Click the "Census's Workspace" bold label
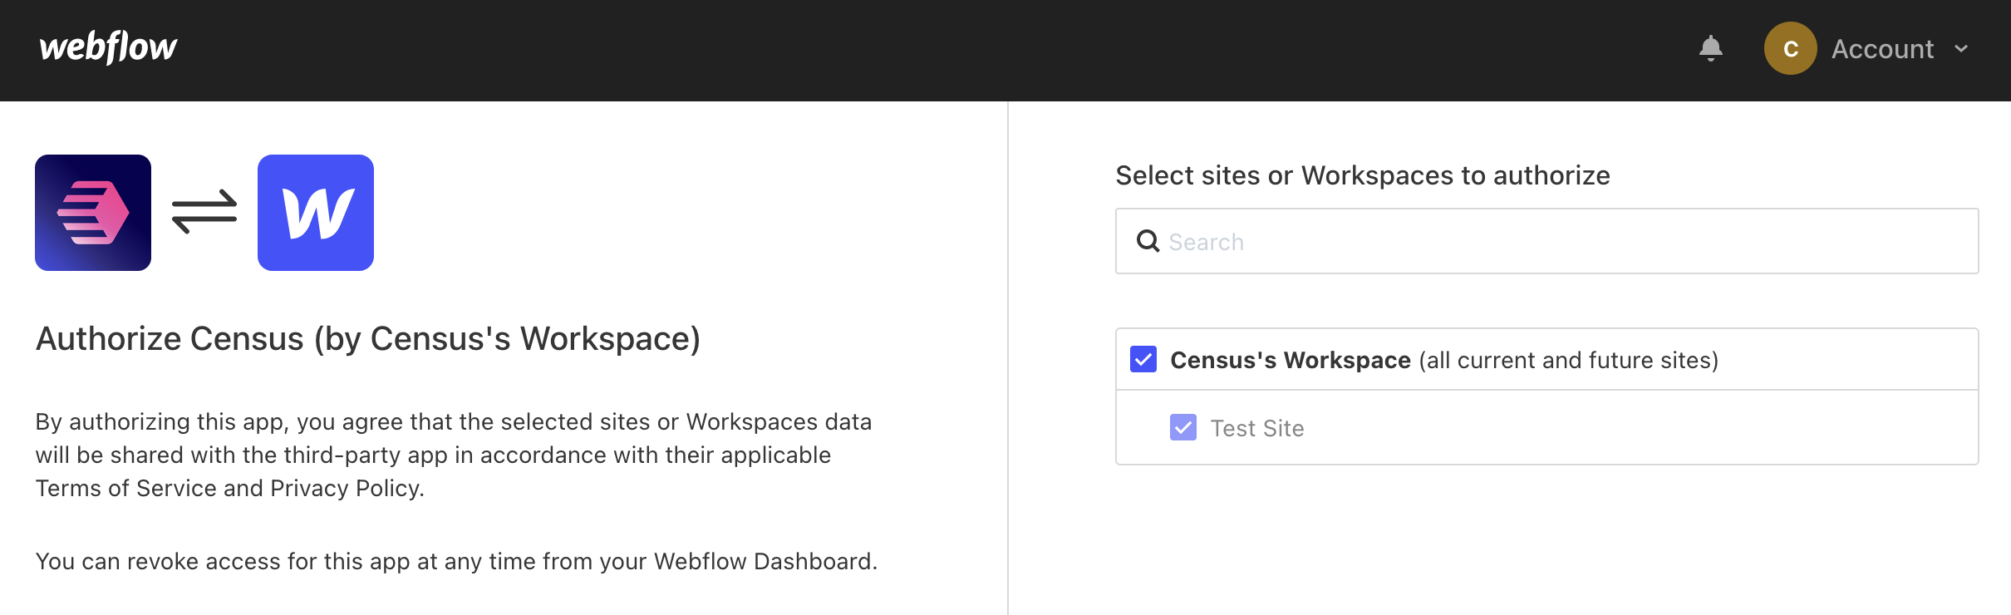This screenshot has width=2011, height=615. coord(1290,360)
